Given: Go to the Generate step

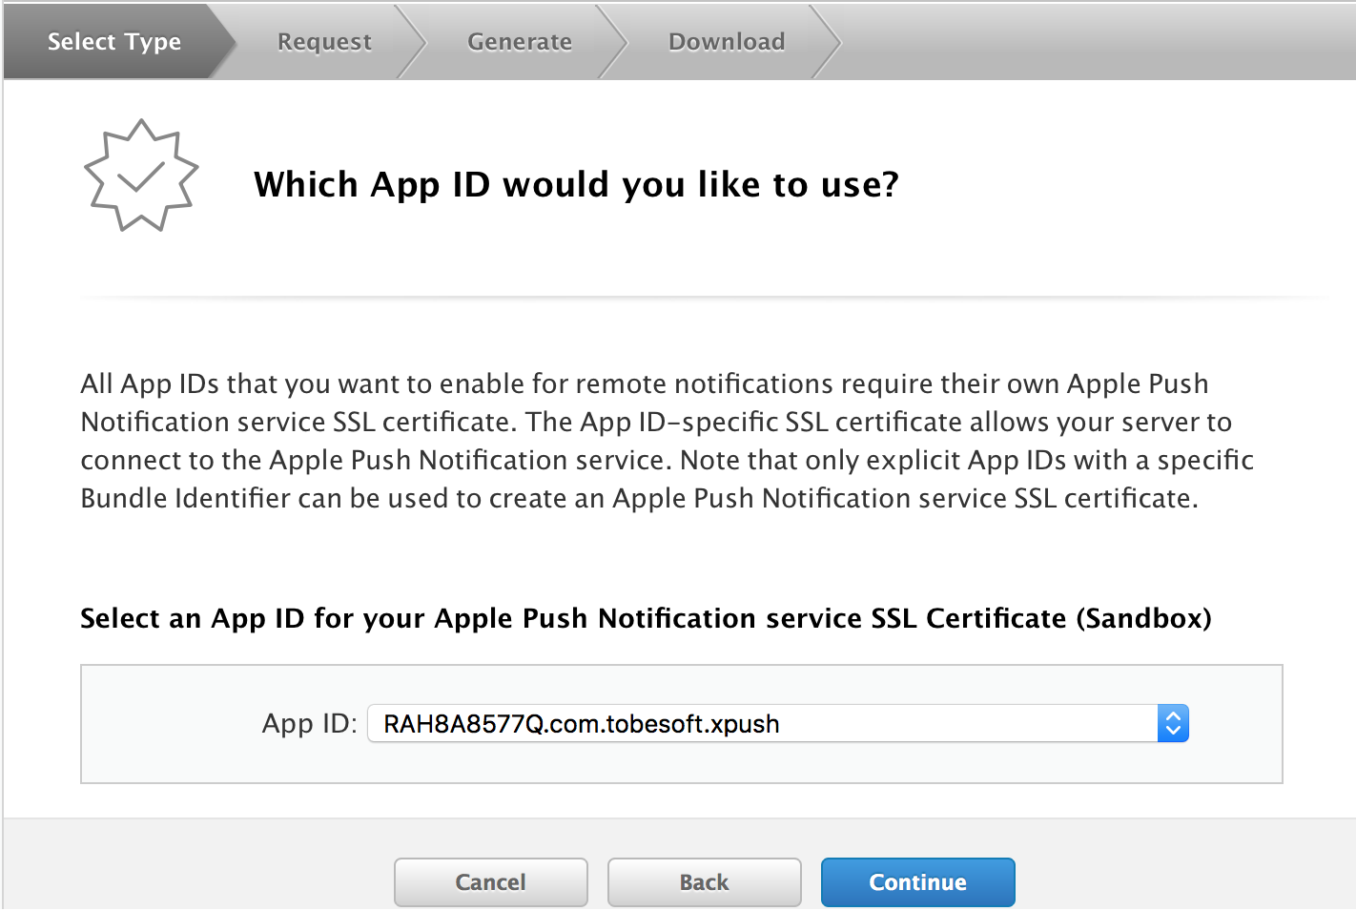Looking at the screenshot, I should 520,41.
